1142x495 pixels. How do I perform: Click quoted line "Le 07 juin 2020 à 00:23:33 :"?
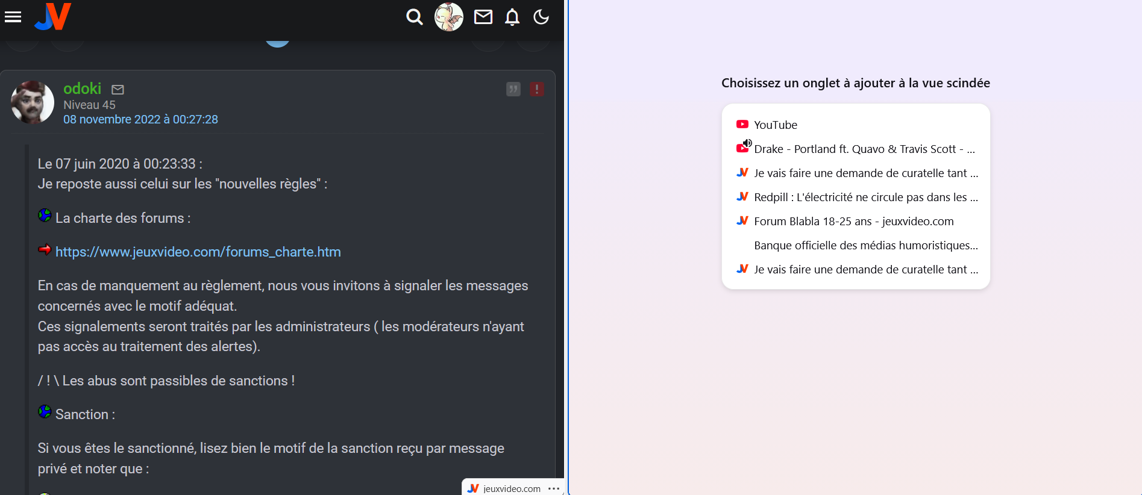tap(120, 164)
